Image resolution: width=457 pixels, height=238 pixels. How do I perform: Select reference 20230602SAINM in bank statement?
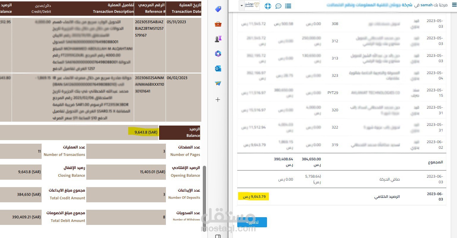tap(150, 84)
